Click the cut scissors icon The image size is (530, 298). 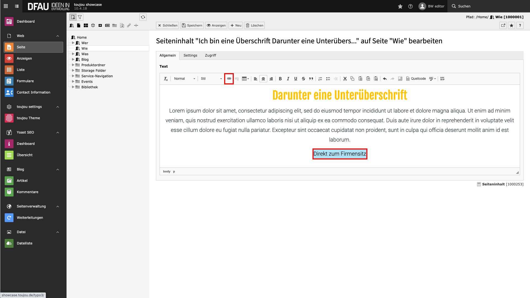(345, 79)
